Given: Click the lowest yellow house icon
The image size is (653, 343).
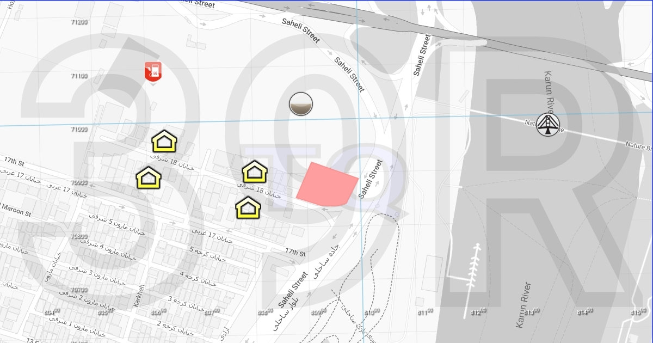Looking at the screenshot, I should point(248,207).
